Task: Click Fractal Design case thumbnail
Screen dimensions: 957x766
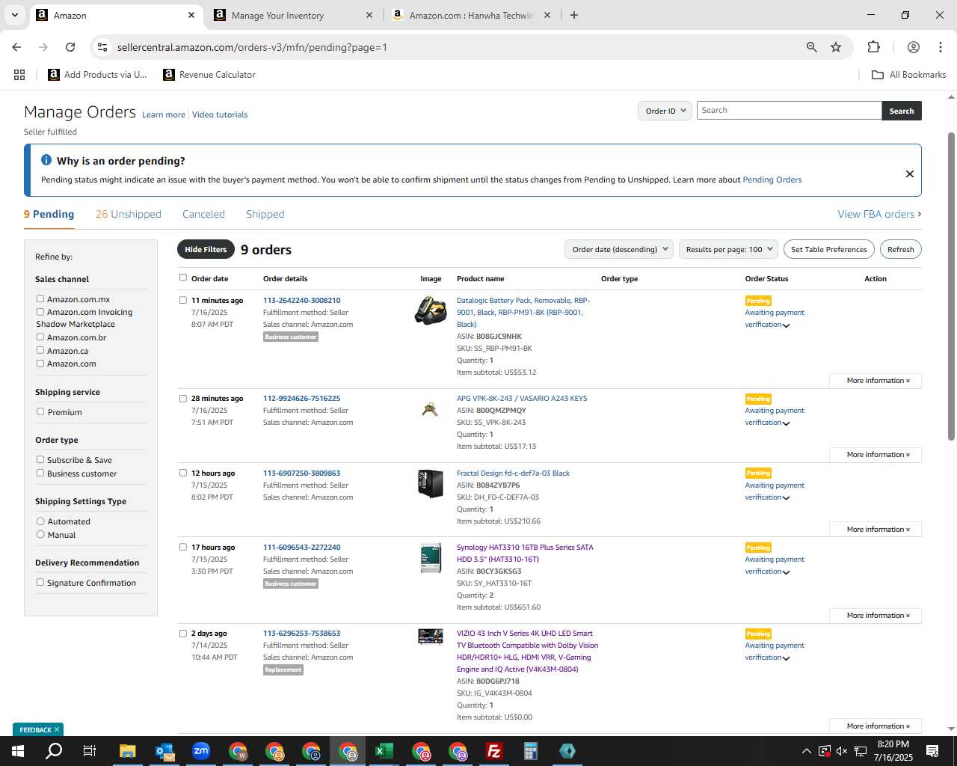Action: (x=431, y=483)
